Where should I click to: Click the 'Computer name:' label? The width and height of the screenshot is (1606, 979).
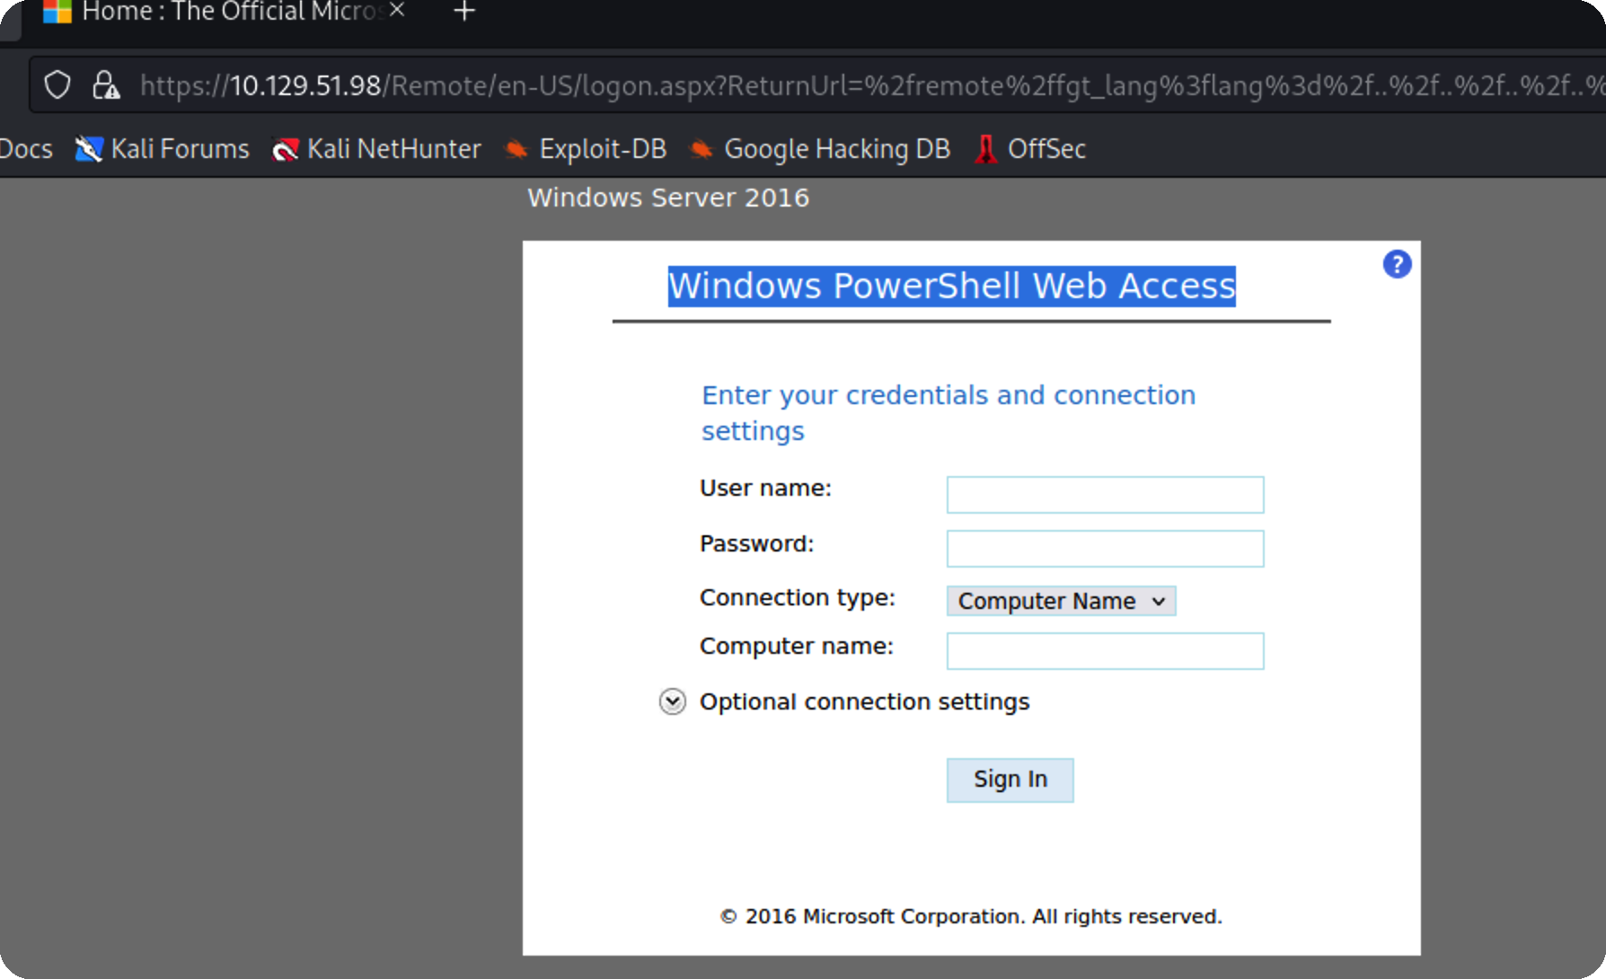[797, 646]
